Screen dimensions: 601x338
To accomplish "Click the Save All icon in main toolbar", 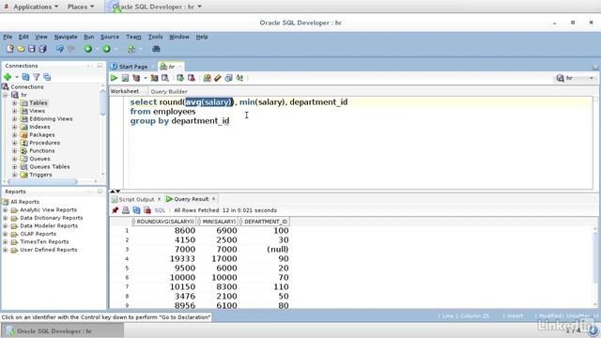I will [42, 49].
